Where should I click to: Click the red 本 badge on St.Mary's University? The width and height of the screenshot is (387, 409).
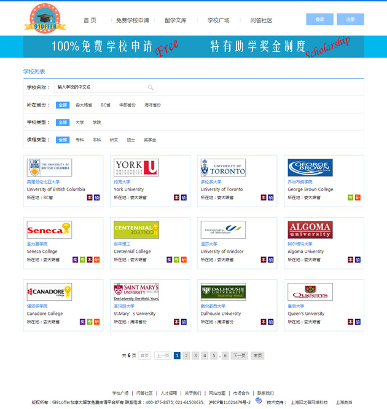point(177,322)
